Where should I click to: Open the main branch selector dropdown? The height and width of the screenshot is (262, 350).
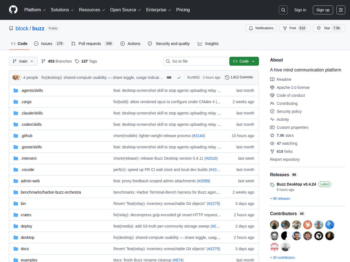tap(23, 61)
